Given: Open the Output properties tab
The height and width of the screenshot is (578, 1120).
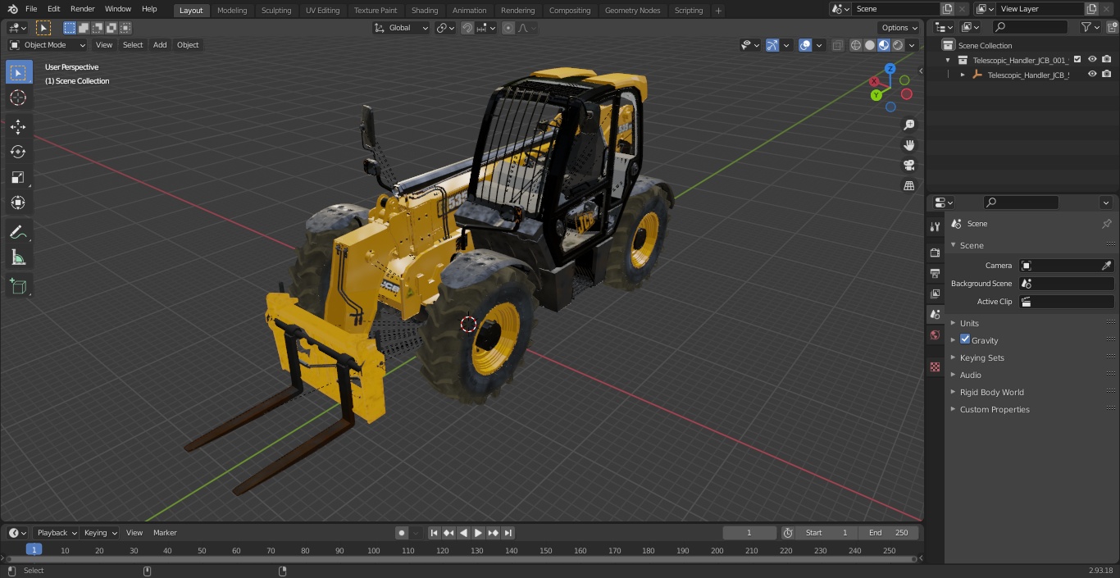Looking at the screenshot, I should 935,273.
